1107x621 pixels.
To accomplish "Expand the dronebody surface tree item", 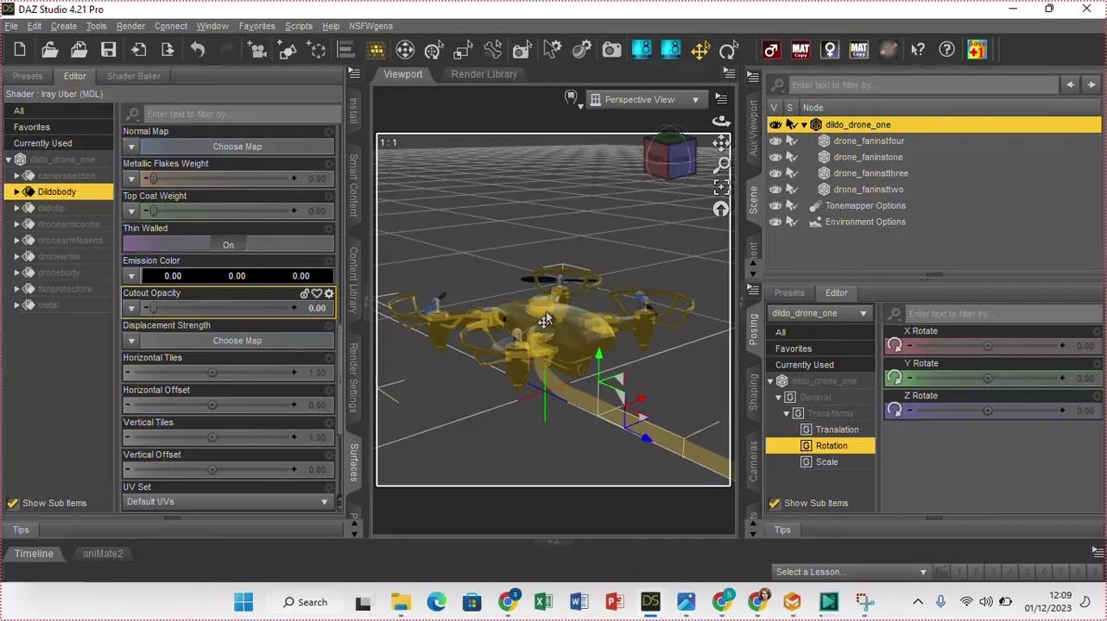I will (16, 273).
